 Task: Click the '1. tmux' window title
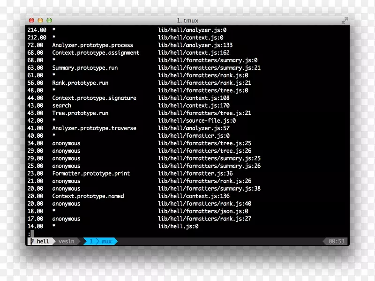[x=187, y=21]
